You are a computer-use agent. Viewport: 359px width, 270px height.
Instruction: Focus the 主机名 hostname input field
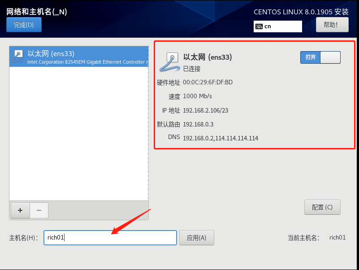point(110,238)
